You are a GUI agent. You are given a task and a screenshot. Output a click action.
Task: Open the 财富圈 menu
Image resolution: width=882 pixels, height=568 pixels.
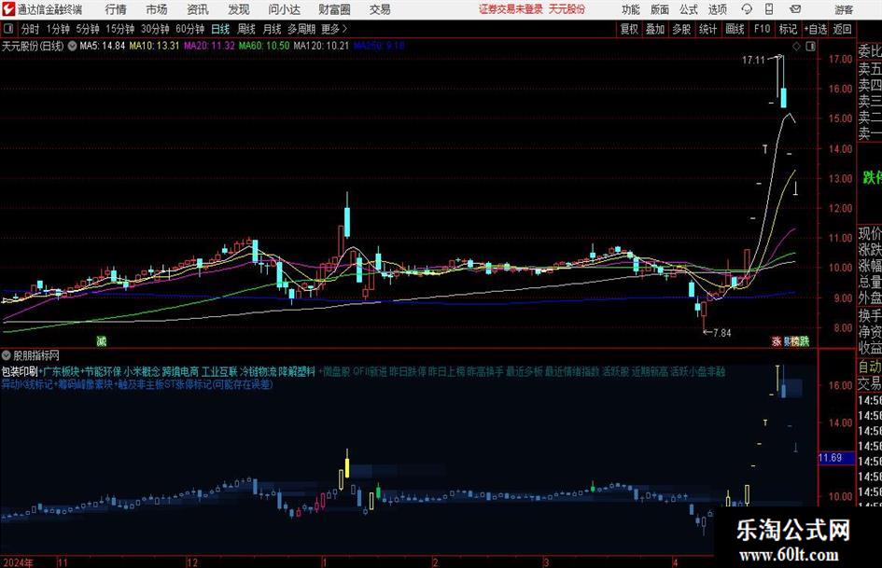pos(334,9)
